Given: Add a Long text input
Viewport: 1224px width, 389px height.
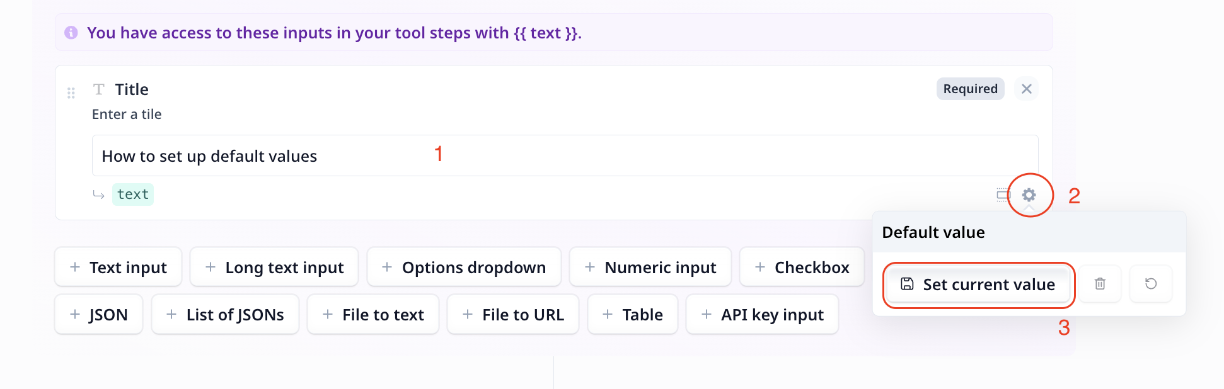Looking at the screenshot, I should point(274,268).
